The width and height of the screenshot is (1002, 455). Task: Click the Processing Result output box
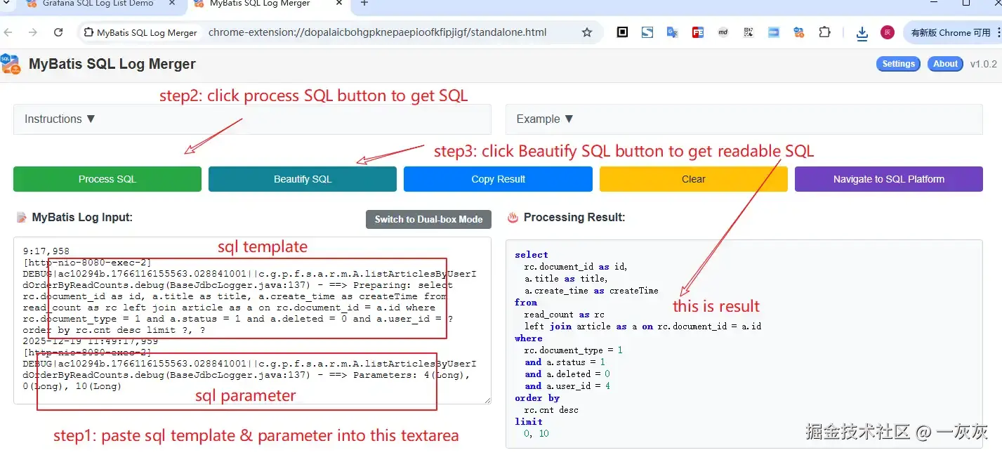coord(744,344)
